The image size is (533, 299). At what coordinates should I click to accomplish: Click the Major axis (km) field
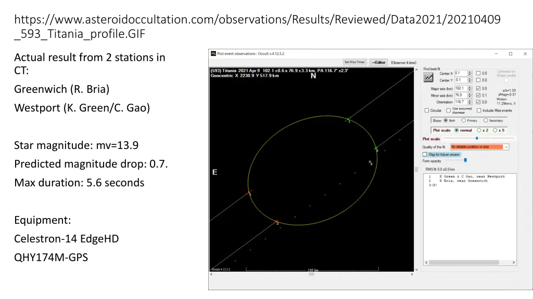(x=461, y=88)
